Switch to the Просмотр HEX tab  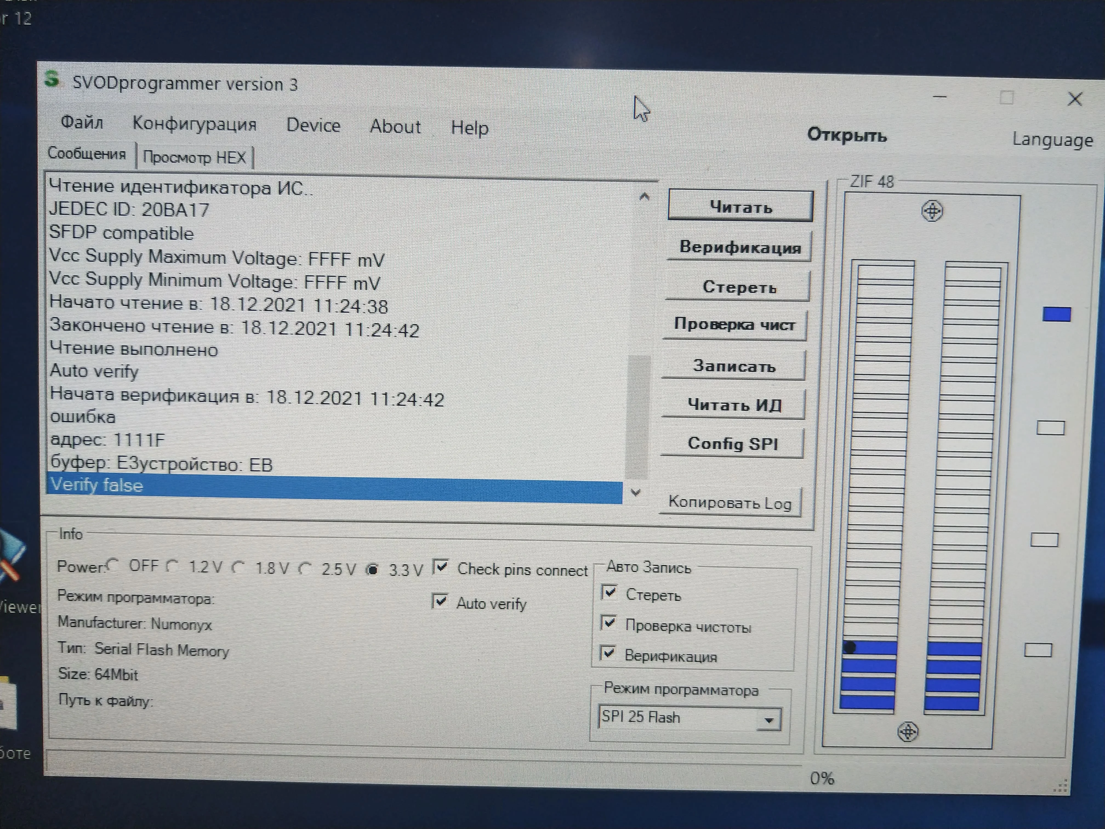tap(194, 158)
